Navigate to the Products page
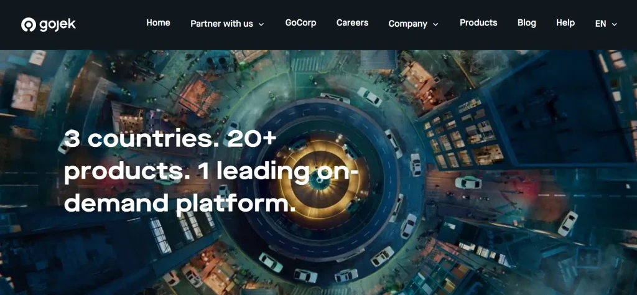Screen dimensions: 637x295 (x=478, y=23)
